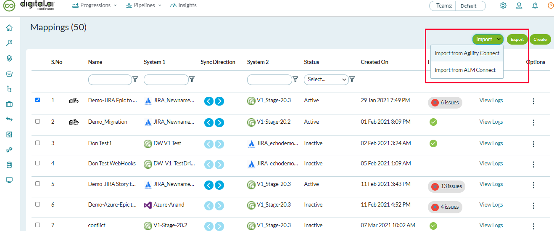Open the sync arrows icon in sidebar
554x231 pixels.
tap(9, 119)
